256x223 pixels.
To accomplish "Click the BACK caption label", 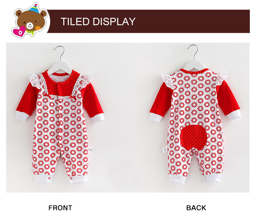I will coord(196,208).
